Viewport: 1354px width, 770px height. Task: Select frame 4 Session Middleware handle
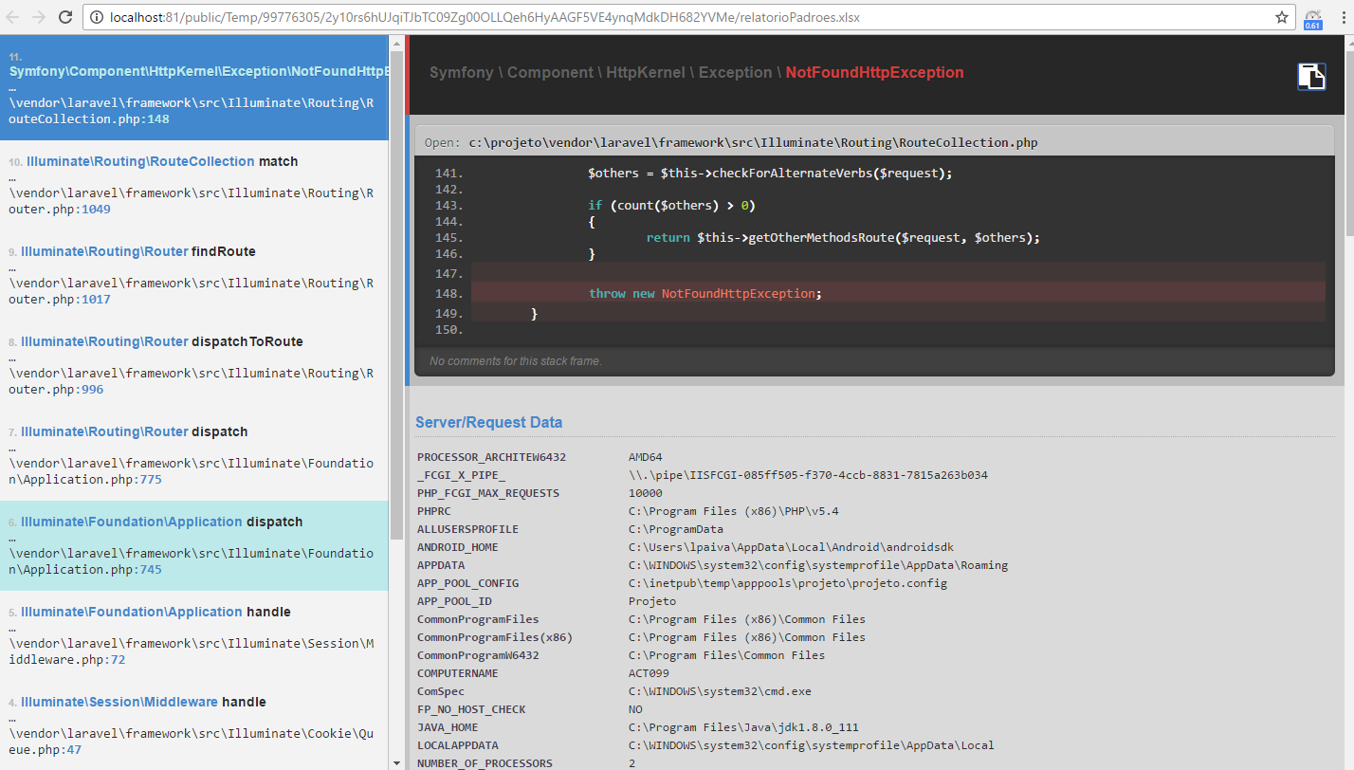click(x=194, y=725)
